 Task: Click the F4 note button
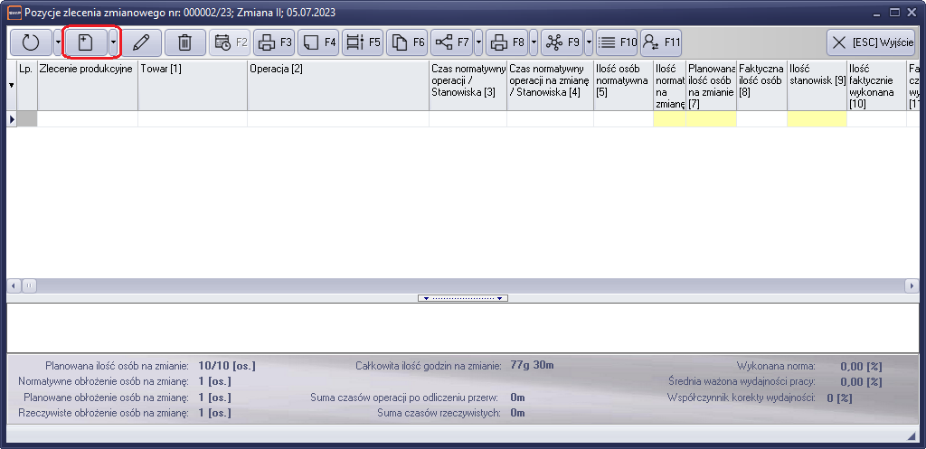click(318, 42)
